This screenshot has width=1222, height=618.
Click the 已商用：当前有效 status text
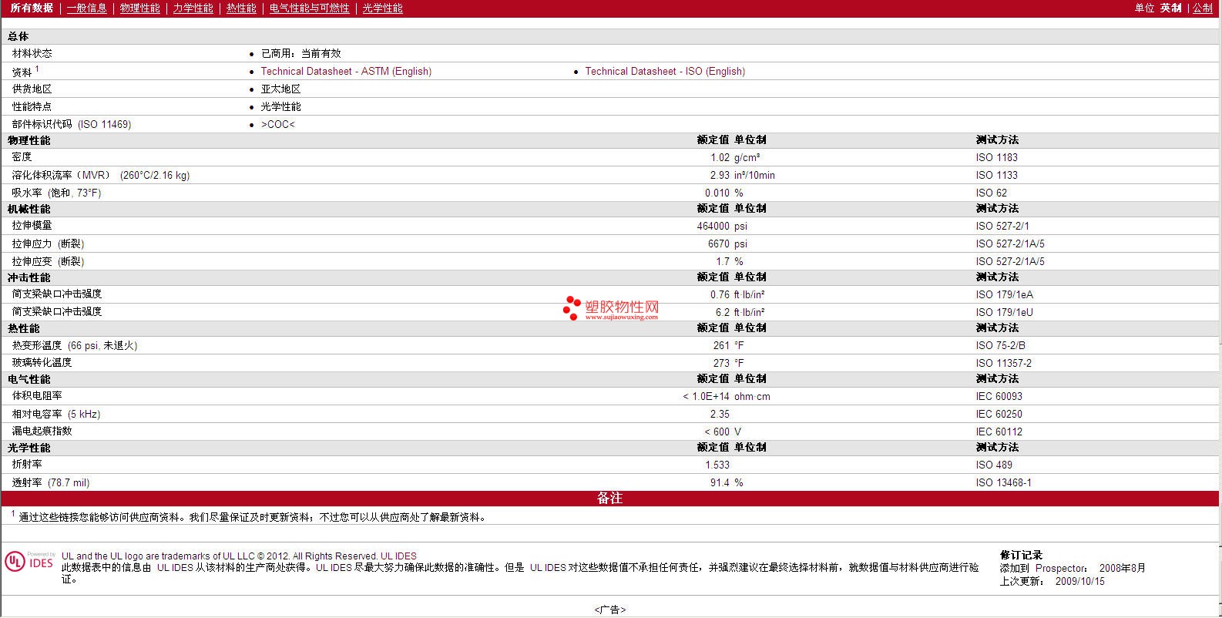pyautogui.click(x=300, y=53)
